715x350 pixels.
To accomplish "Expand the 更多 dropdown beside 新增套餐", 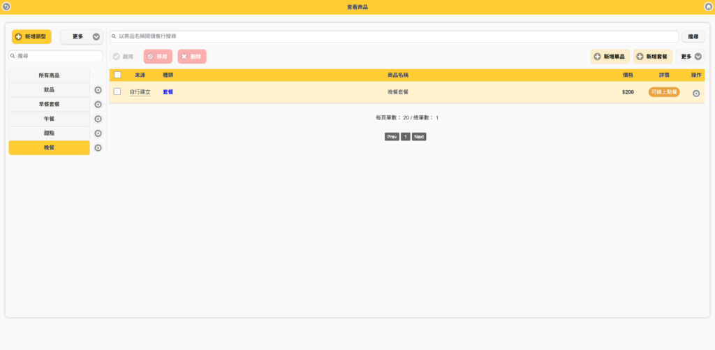I will 691,57.
